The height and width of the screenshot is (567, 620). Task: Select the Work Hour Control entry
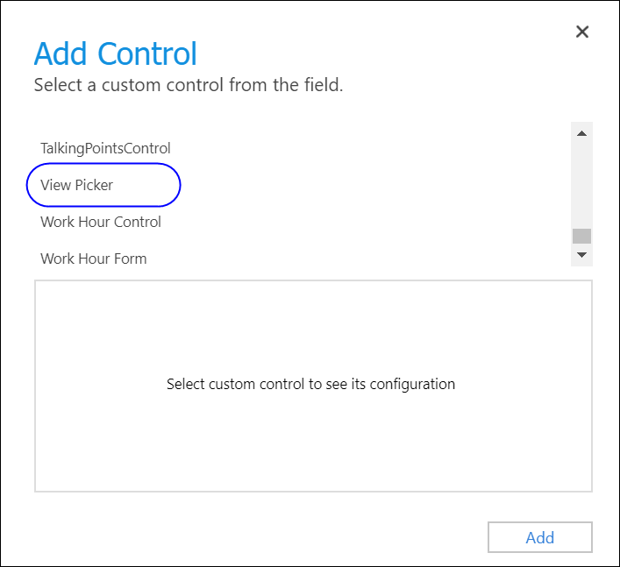pos(101,222)
